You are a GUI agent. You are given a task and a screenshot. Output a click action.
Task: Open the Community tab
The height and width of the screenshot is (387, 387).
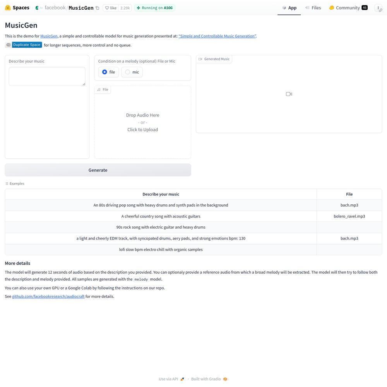pos(348,8)
